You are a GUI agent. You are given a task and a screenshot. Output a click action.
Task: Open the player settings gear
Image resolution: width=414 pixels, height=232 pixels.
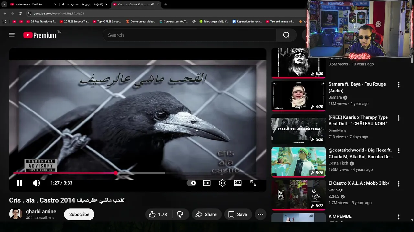(x=222, y=183)
